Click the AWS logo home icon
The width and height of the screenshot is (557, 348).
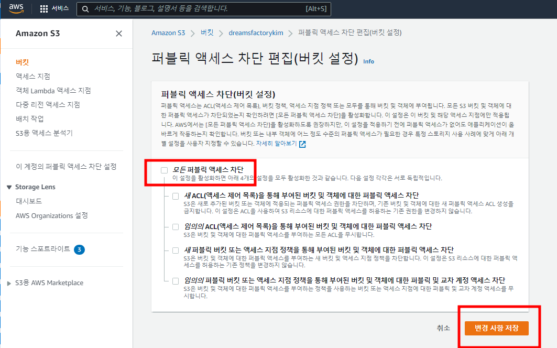[x=16, y=8]
